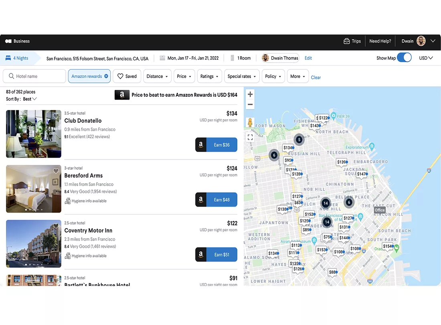
Task: Click the Earn $36 button
Action: pyautogui.click(x=216, y=144)
